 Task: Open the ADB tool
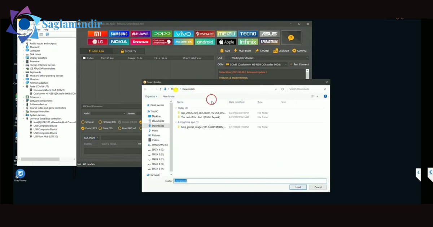(x=224, y=51)
